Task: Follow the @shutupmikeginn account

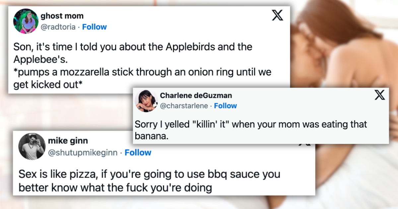Action: point(138,153)
